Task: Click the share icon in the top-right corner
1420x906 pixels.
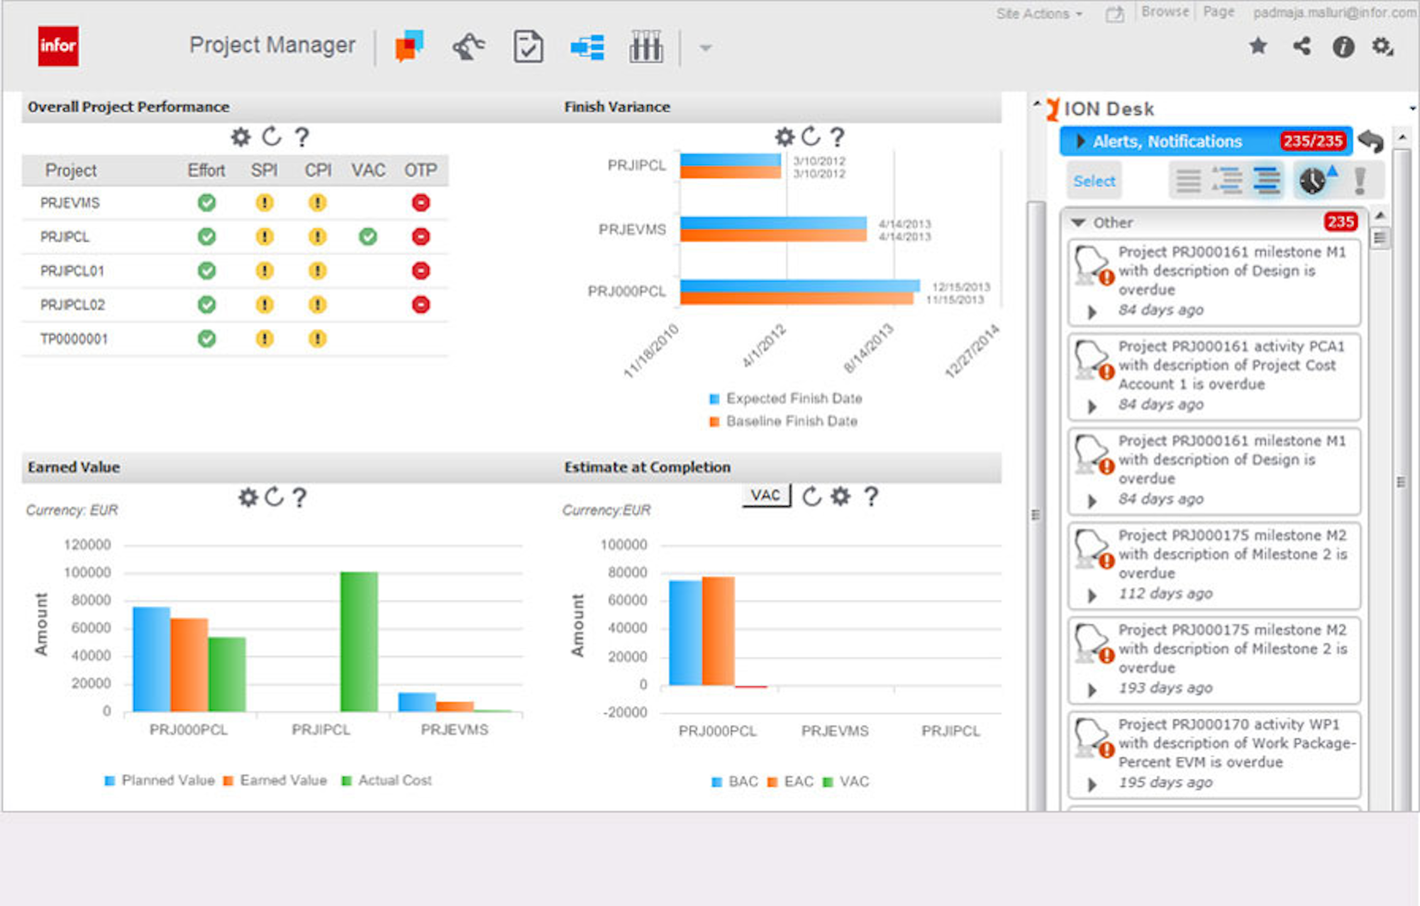Action: tap(1301, 47)
